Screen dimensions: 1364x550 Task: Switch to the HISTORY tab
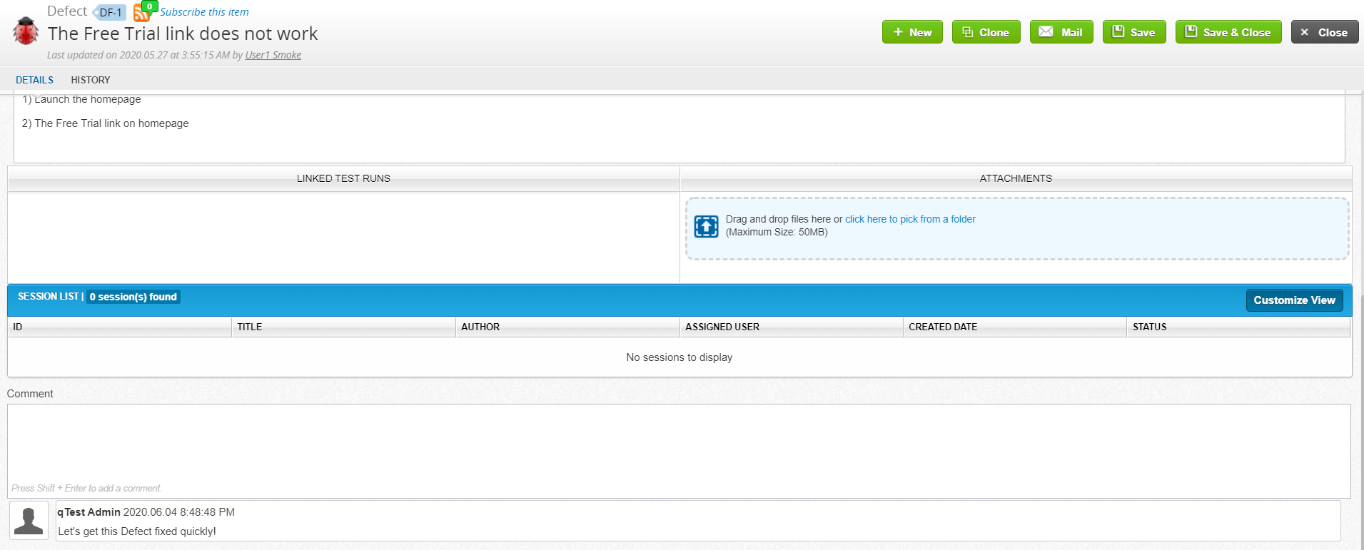tap(91, 80)
